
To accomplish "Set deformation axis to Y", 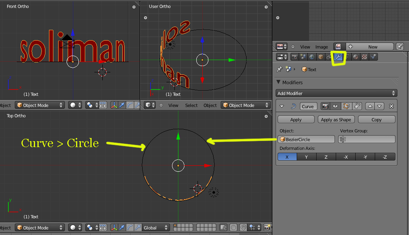I will [x=307, y=157].
